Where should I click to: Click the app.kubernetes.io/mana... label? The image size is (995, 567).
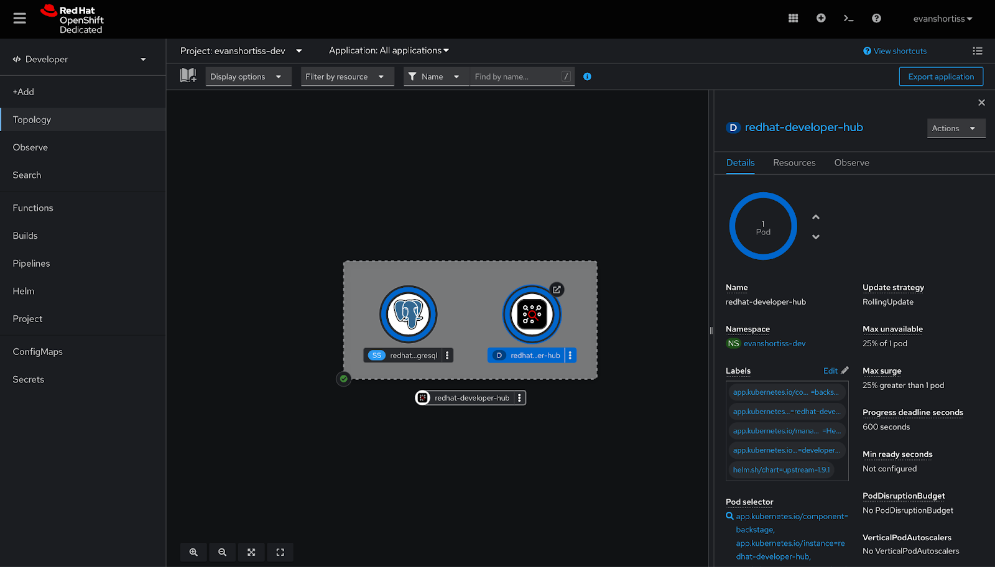pyautogui.click(x=786, y=431)
